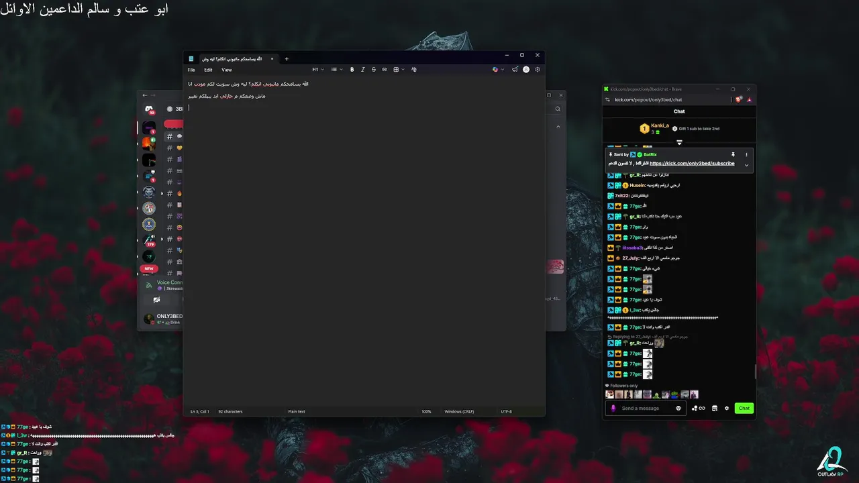Insert a link using the toolbar link icon
The width and height of the screenshot is (859, 483).
[x=385, y=70]
